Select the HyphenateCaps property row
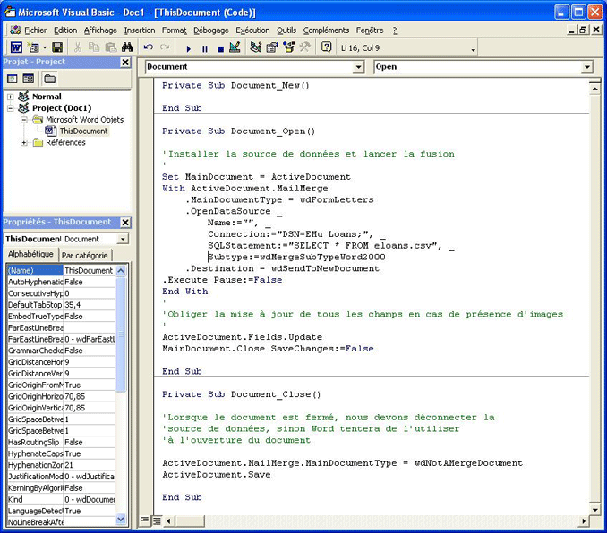 [61, 453]
